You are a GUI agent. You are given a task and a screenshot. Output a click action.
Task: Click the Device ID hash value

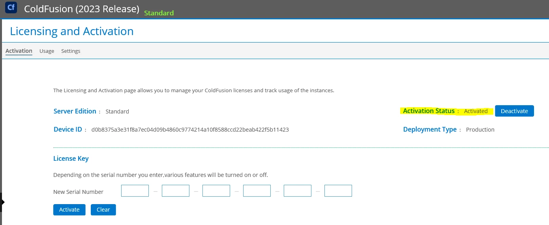point(190,129)
